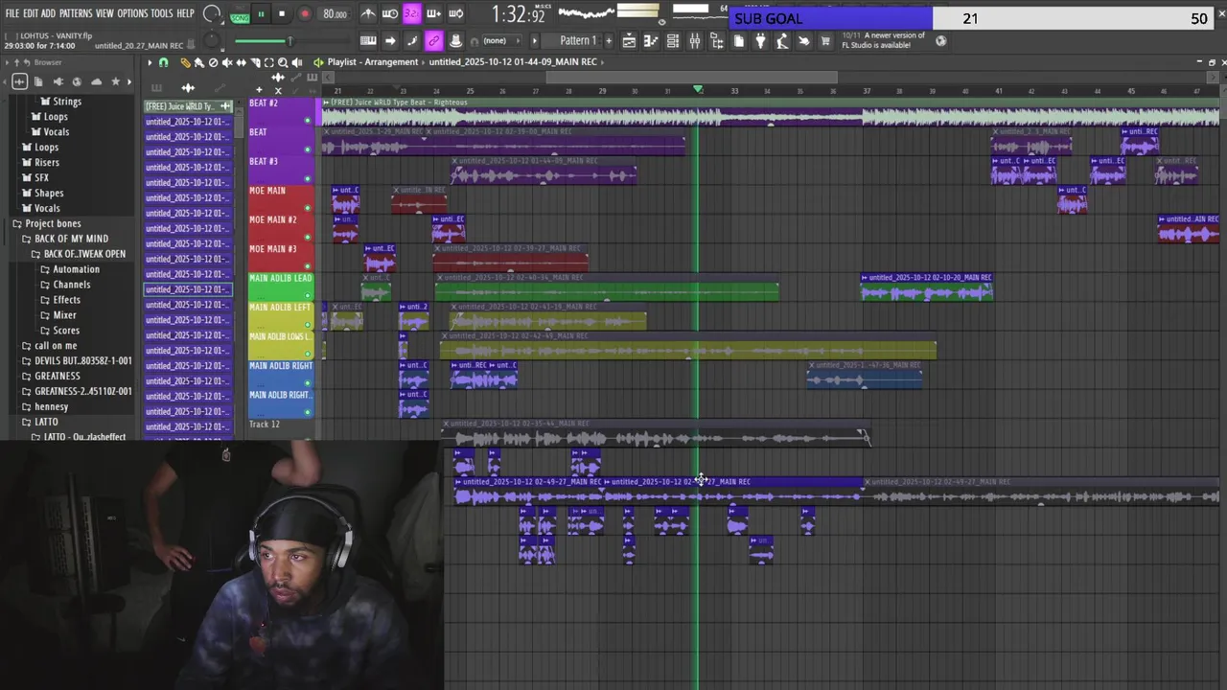Viewport: 1227px width, 690px height.
Task: Toggle blend recording overdub icon
Action: (x=433, y=13)
